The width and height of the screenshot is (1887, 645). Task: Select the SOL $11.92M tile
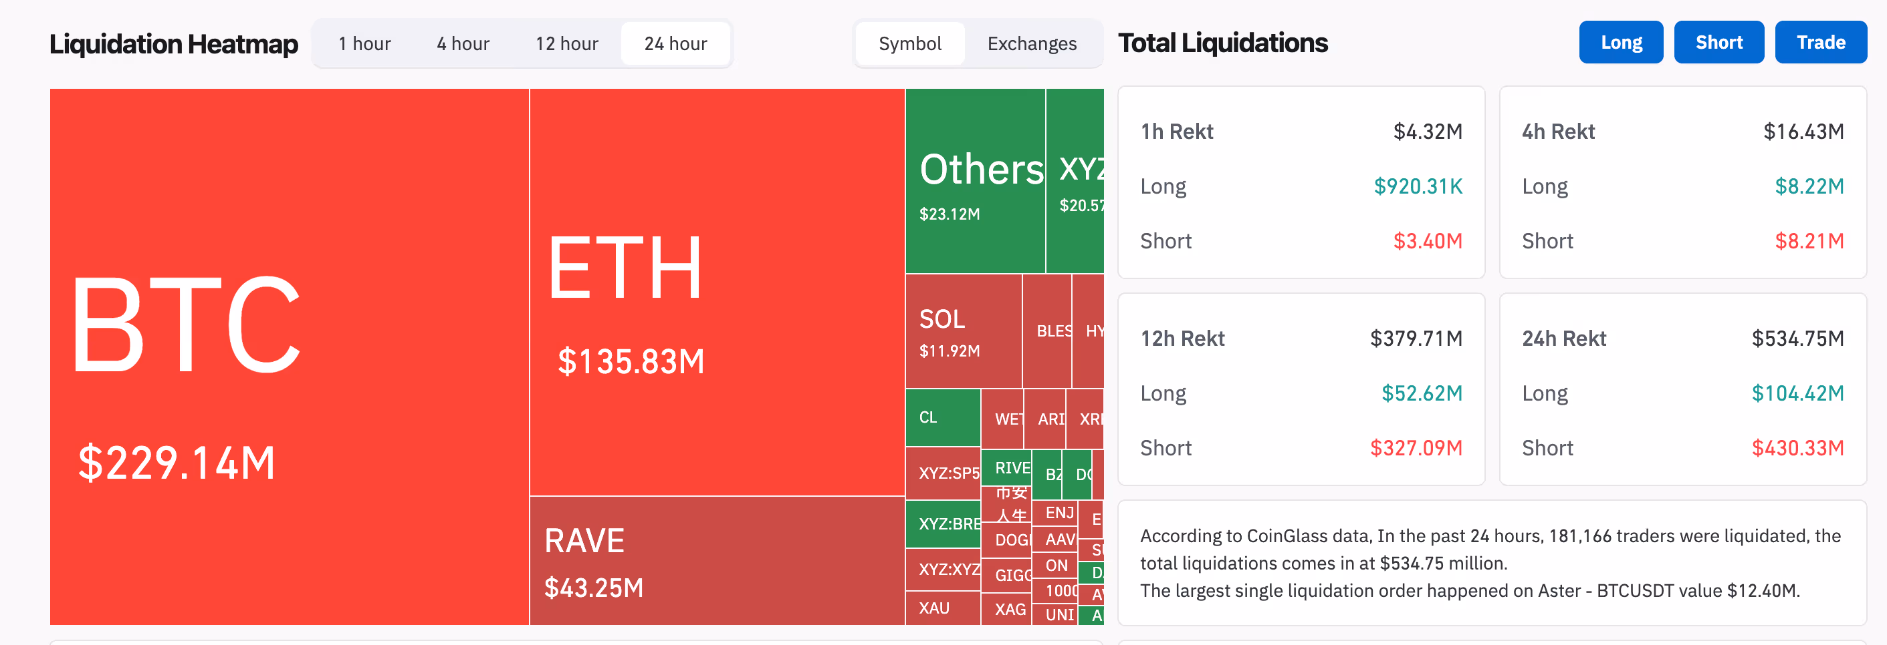(962, 331)
